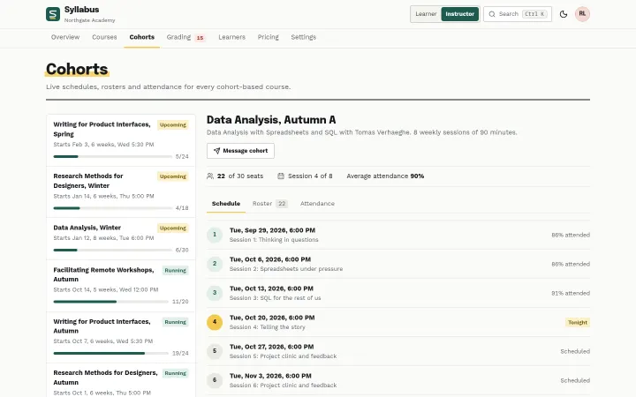Click Writing for Product Interfaces Autumn progress bar
This screenshot has width=636, height=397.
110,353
